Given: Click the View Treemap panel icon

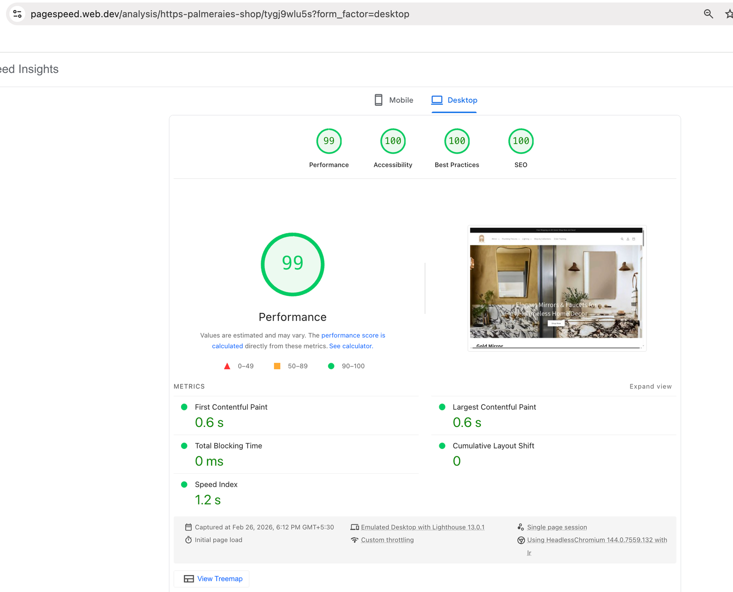Looking at the screenshot, I should [189, 579].
